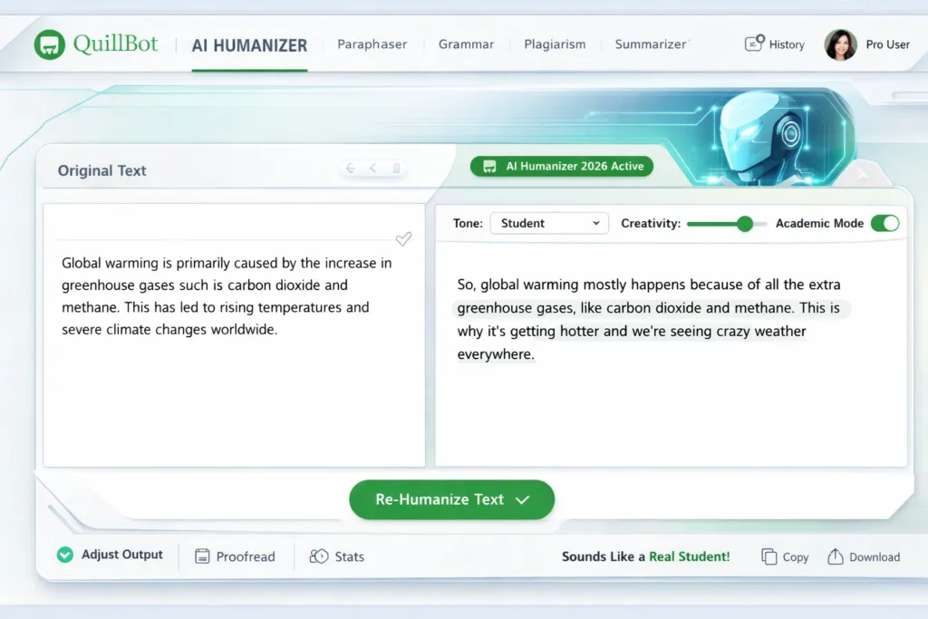This screenshot has height=619, width=928.
Task: Click the checkmark in the Original Text panel
Action: pyautogui.click(x=403, y=239)
